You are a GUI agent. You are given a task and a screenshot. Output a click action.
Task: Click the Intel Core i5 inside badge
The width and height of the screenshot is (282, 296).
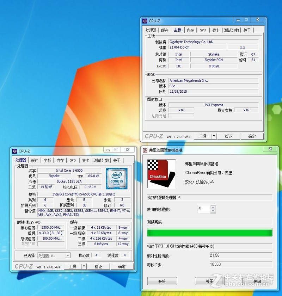coord(117,179)
